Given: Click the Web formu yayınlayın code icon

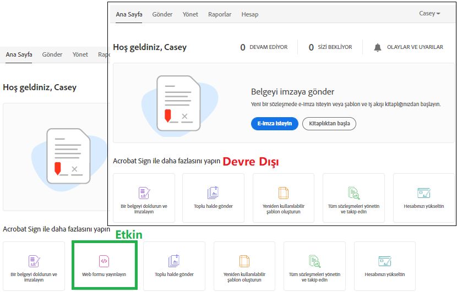Looking at the screenshot, I should (104, 261).
